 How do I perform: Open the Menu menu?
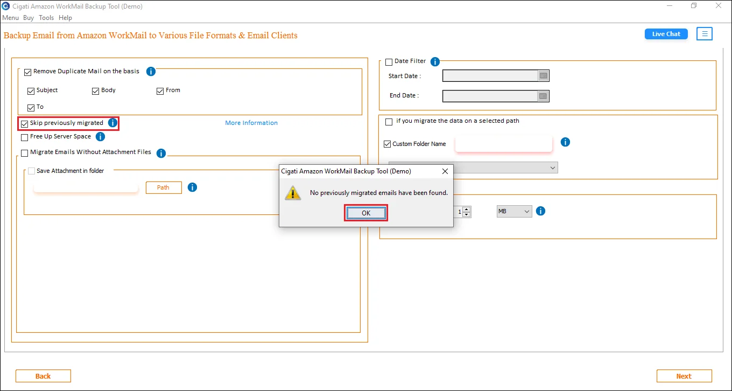[x=11, y=18]
